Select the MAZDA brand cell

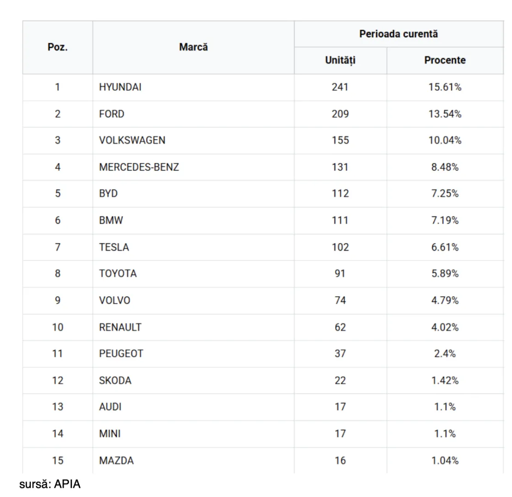pos(116,461)
